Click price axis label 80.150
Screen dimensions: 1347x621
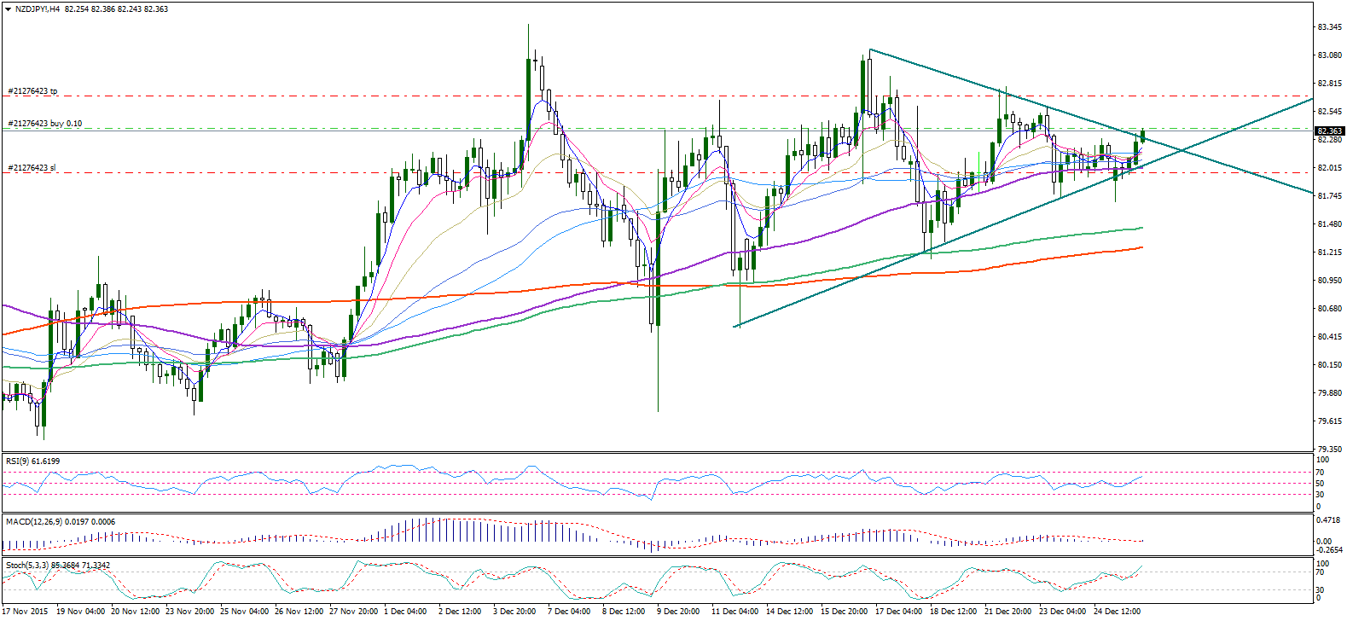[1328, 365]
